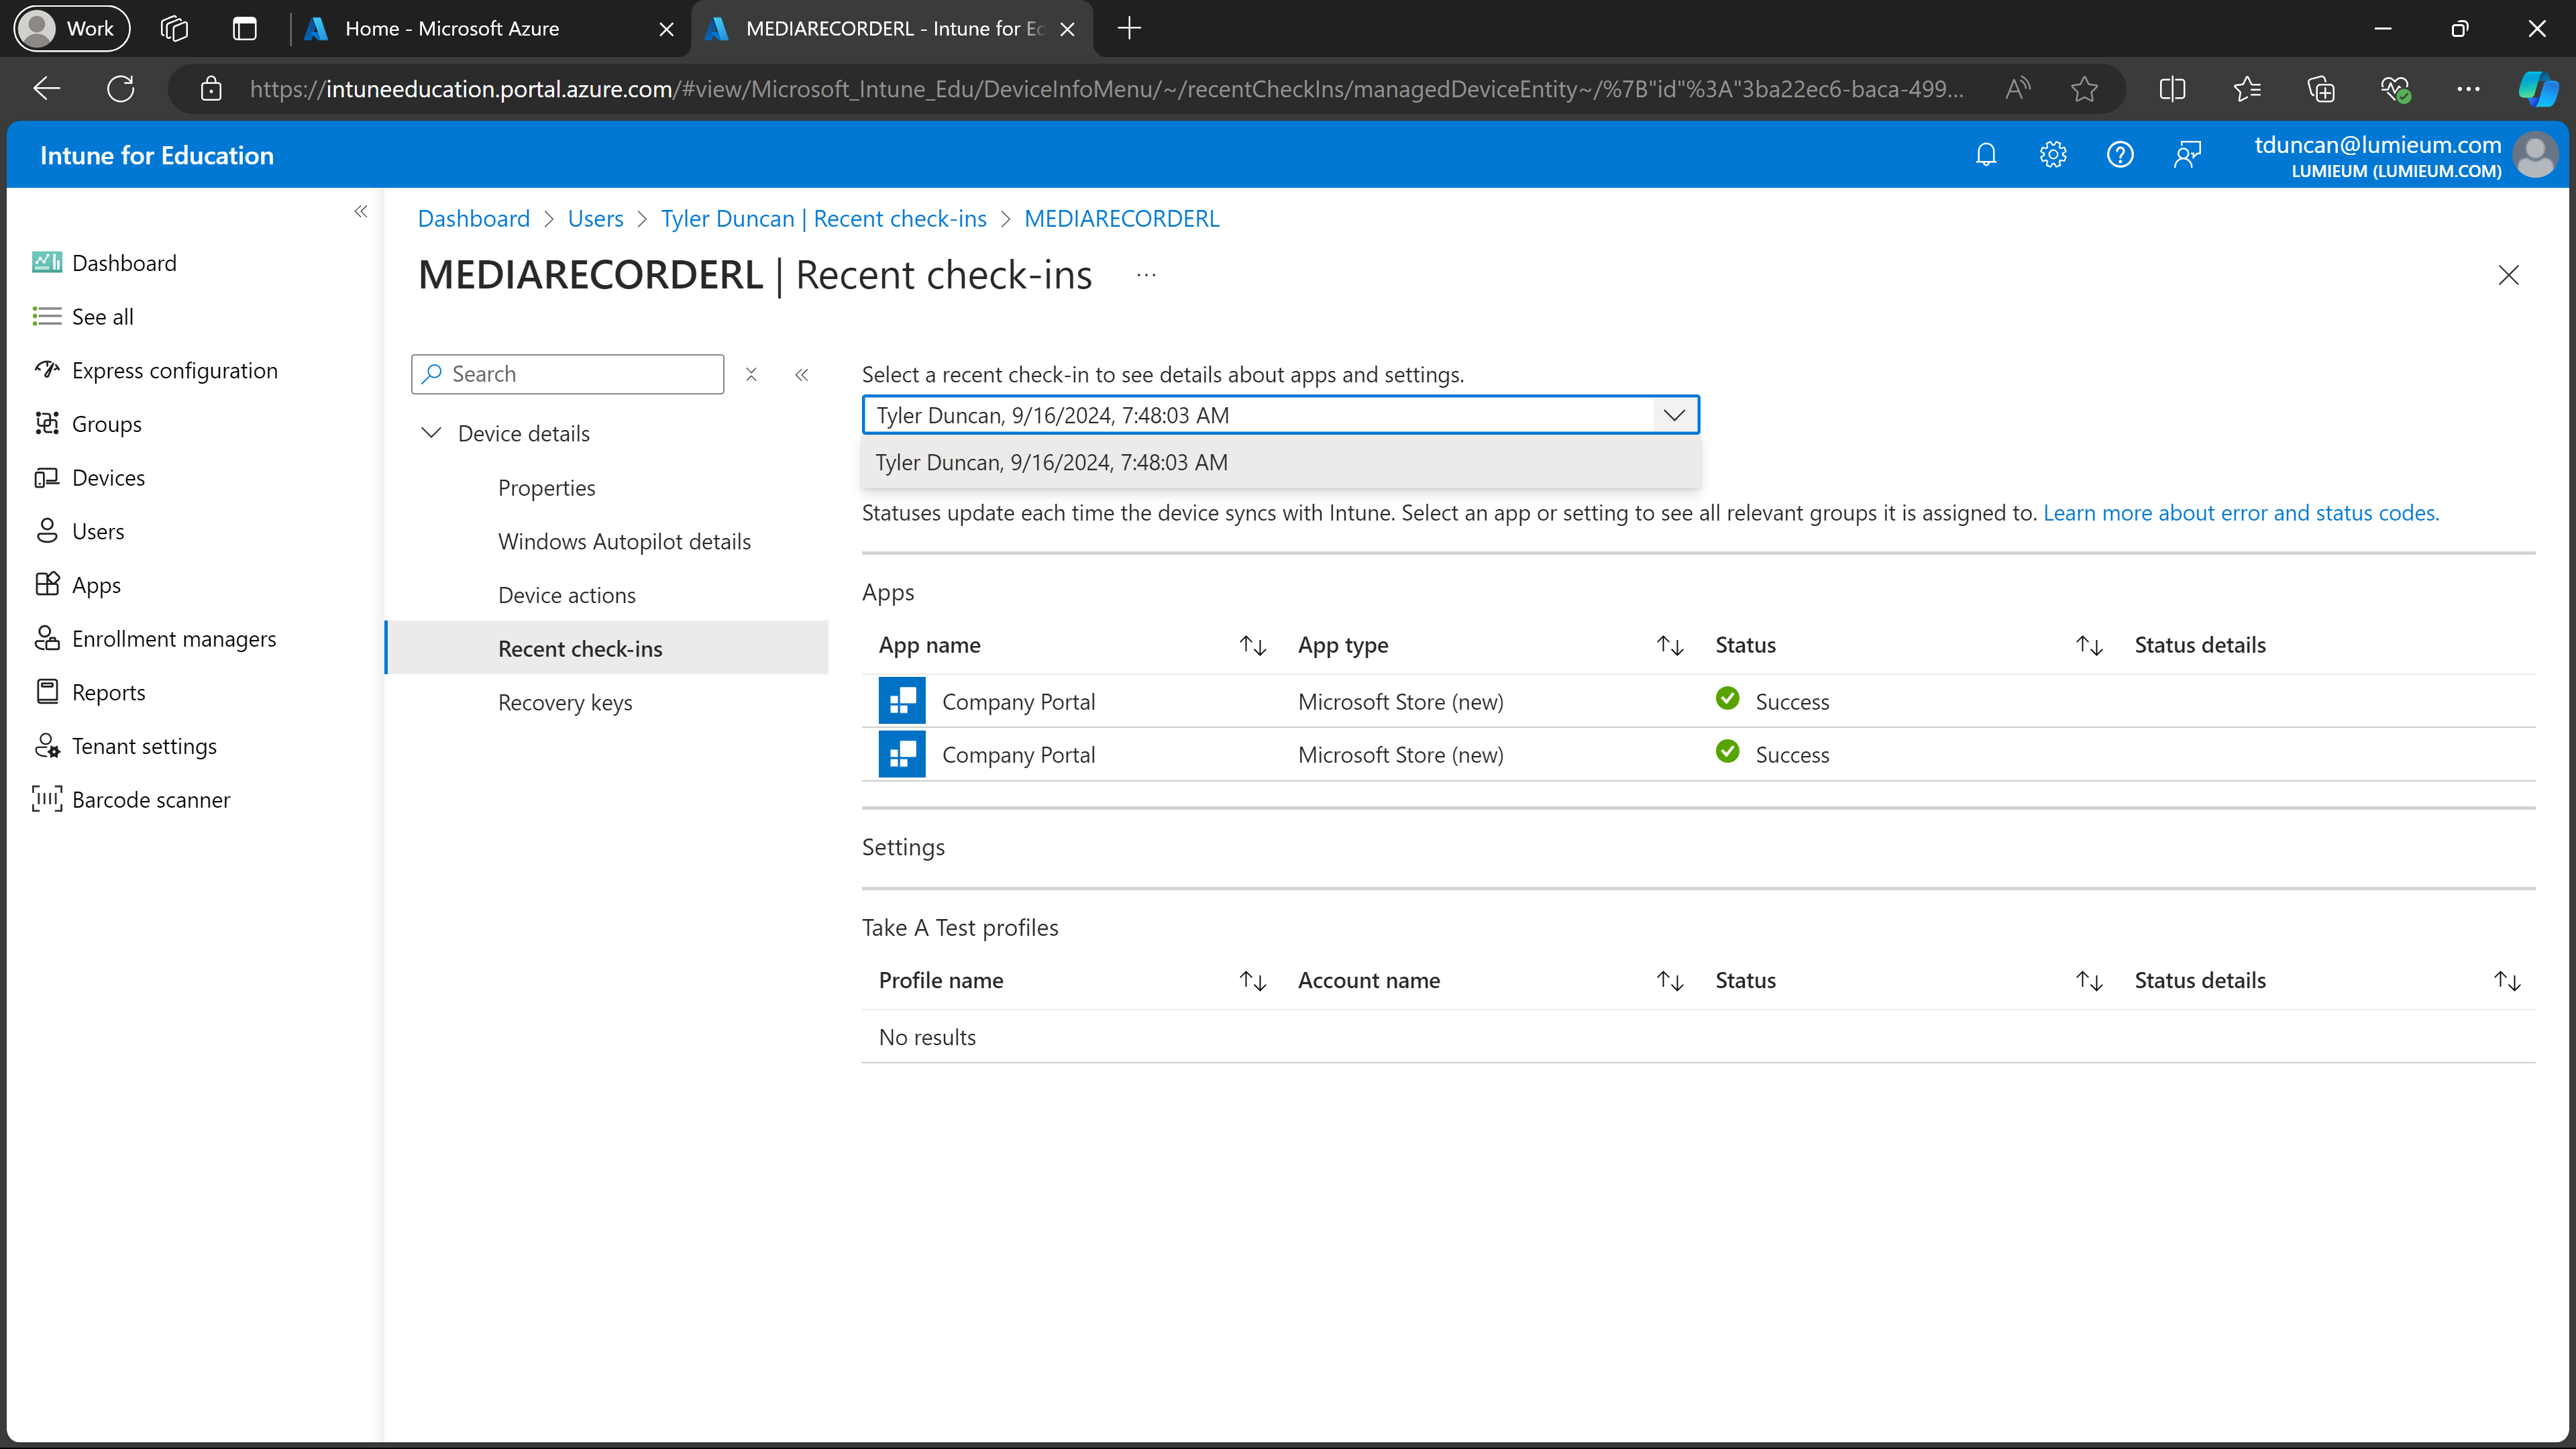Close the MEDIARECORDERL blade

(x=2508, y=275)
